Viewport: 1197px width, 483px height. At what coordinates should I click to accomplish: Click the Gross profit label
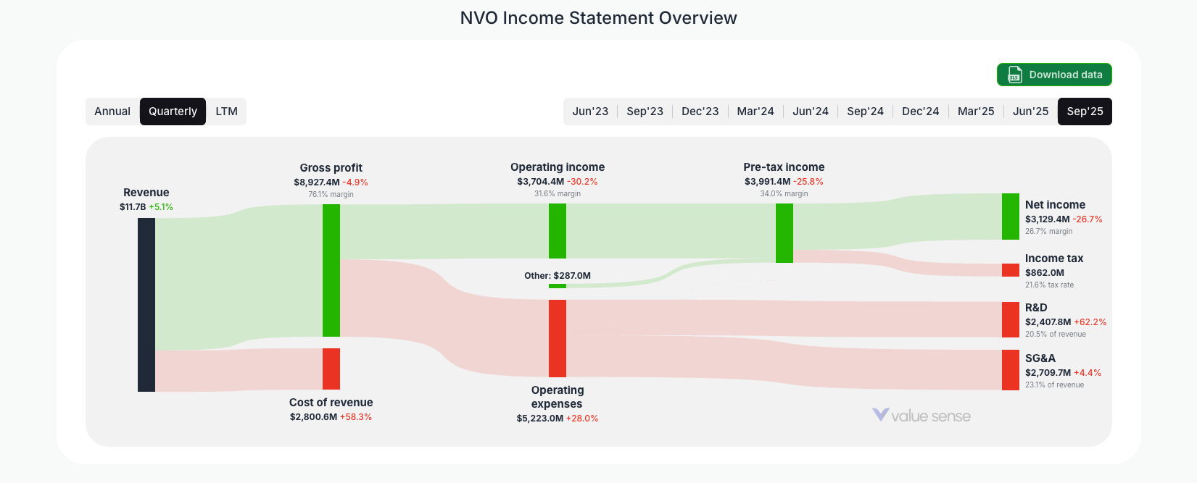coord(331,168)
